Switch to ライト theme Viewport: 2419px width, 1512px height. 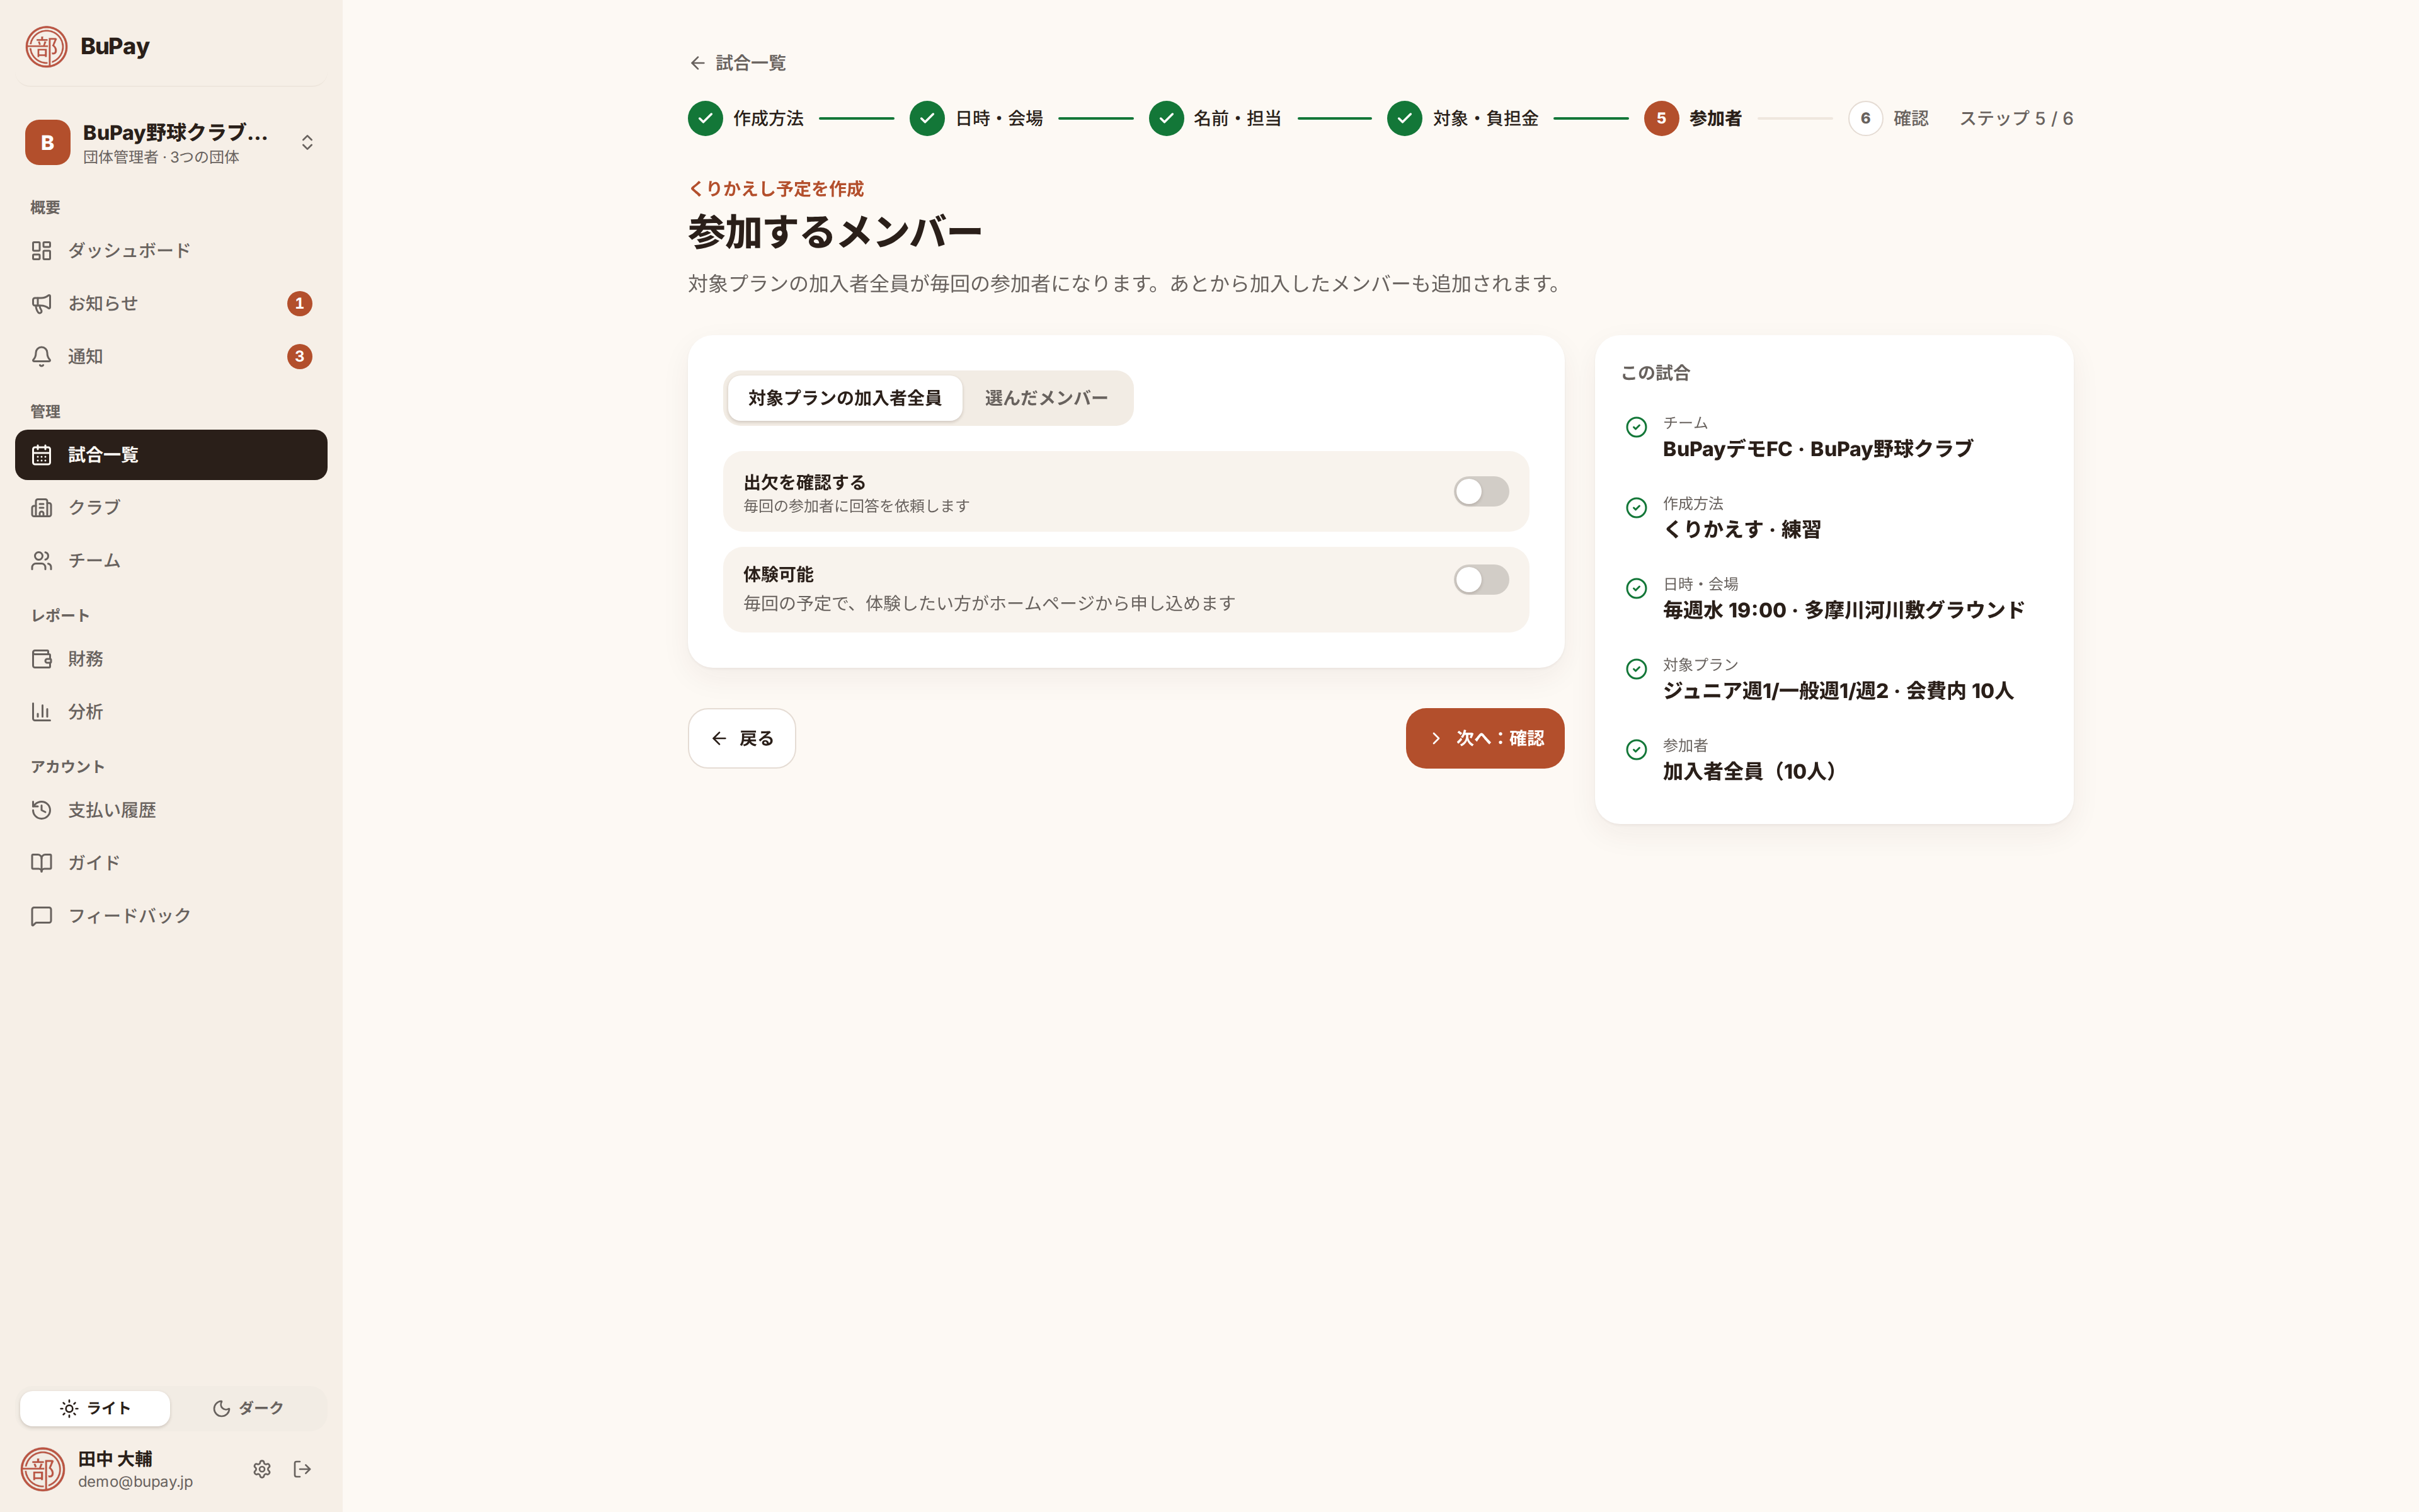coord(95,1408)
